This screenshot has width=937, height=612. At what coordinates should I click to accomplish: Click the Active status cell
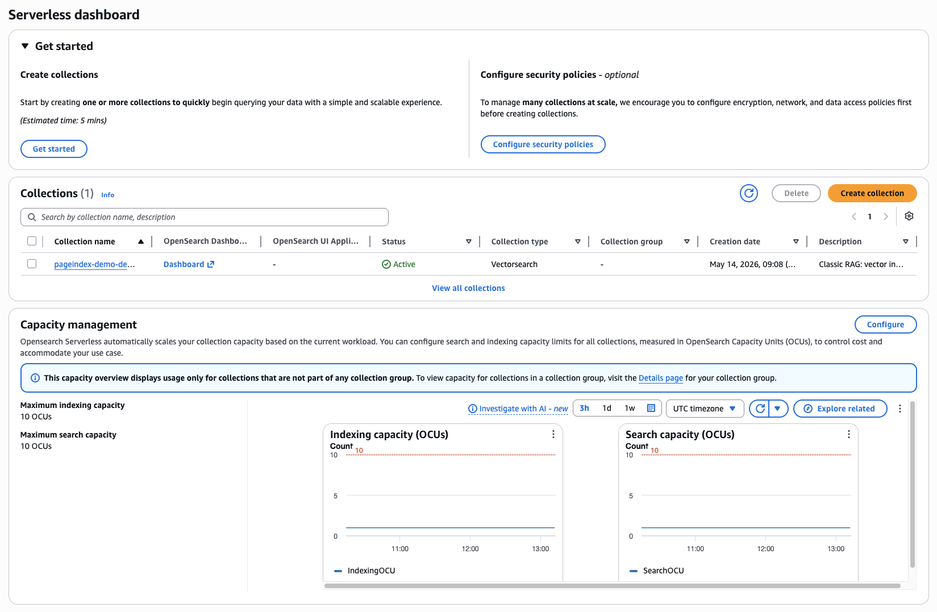click(398, 264)
